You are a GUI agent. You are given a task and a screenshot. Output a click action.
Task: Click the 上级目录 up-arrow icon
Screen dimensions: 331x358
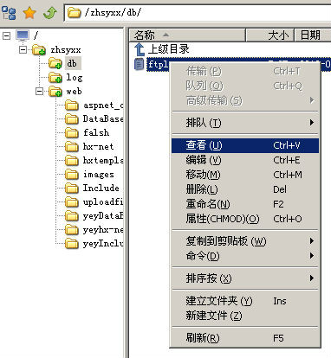pos(140,49)
